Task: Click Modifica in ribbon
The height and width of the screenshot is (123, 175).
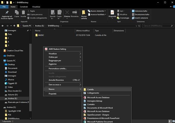Action: point(122,14)
